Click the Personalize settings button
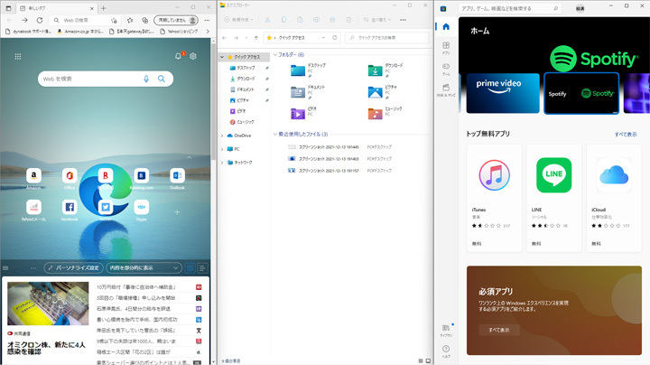Image resolution: width=650 pixels, height=365 pixels. [x=73, y=268]
